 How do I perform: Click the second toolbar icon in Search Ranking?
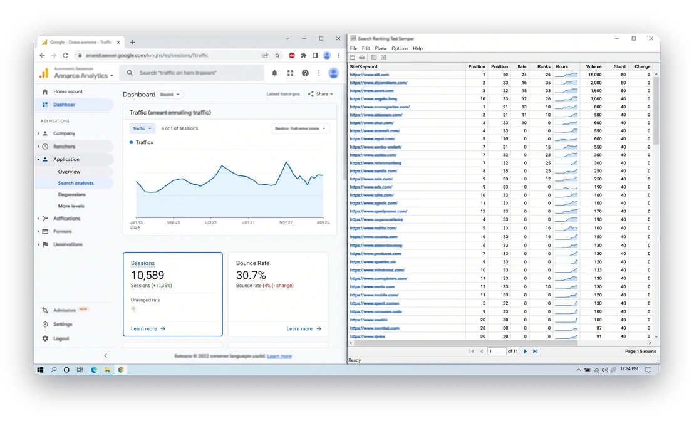pos(362,57)
